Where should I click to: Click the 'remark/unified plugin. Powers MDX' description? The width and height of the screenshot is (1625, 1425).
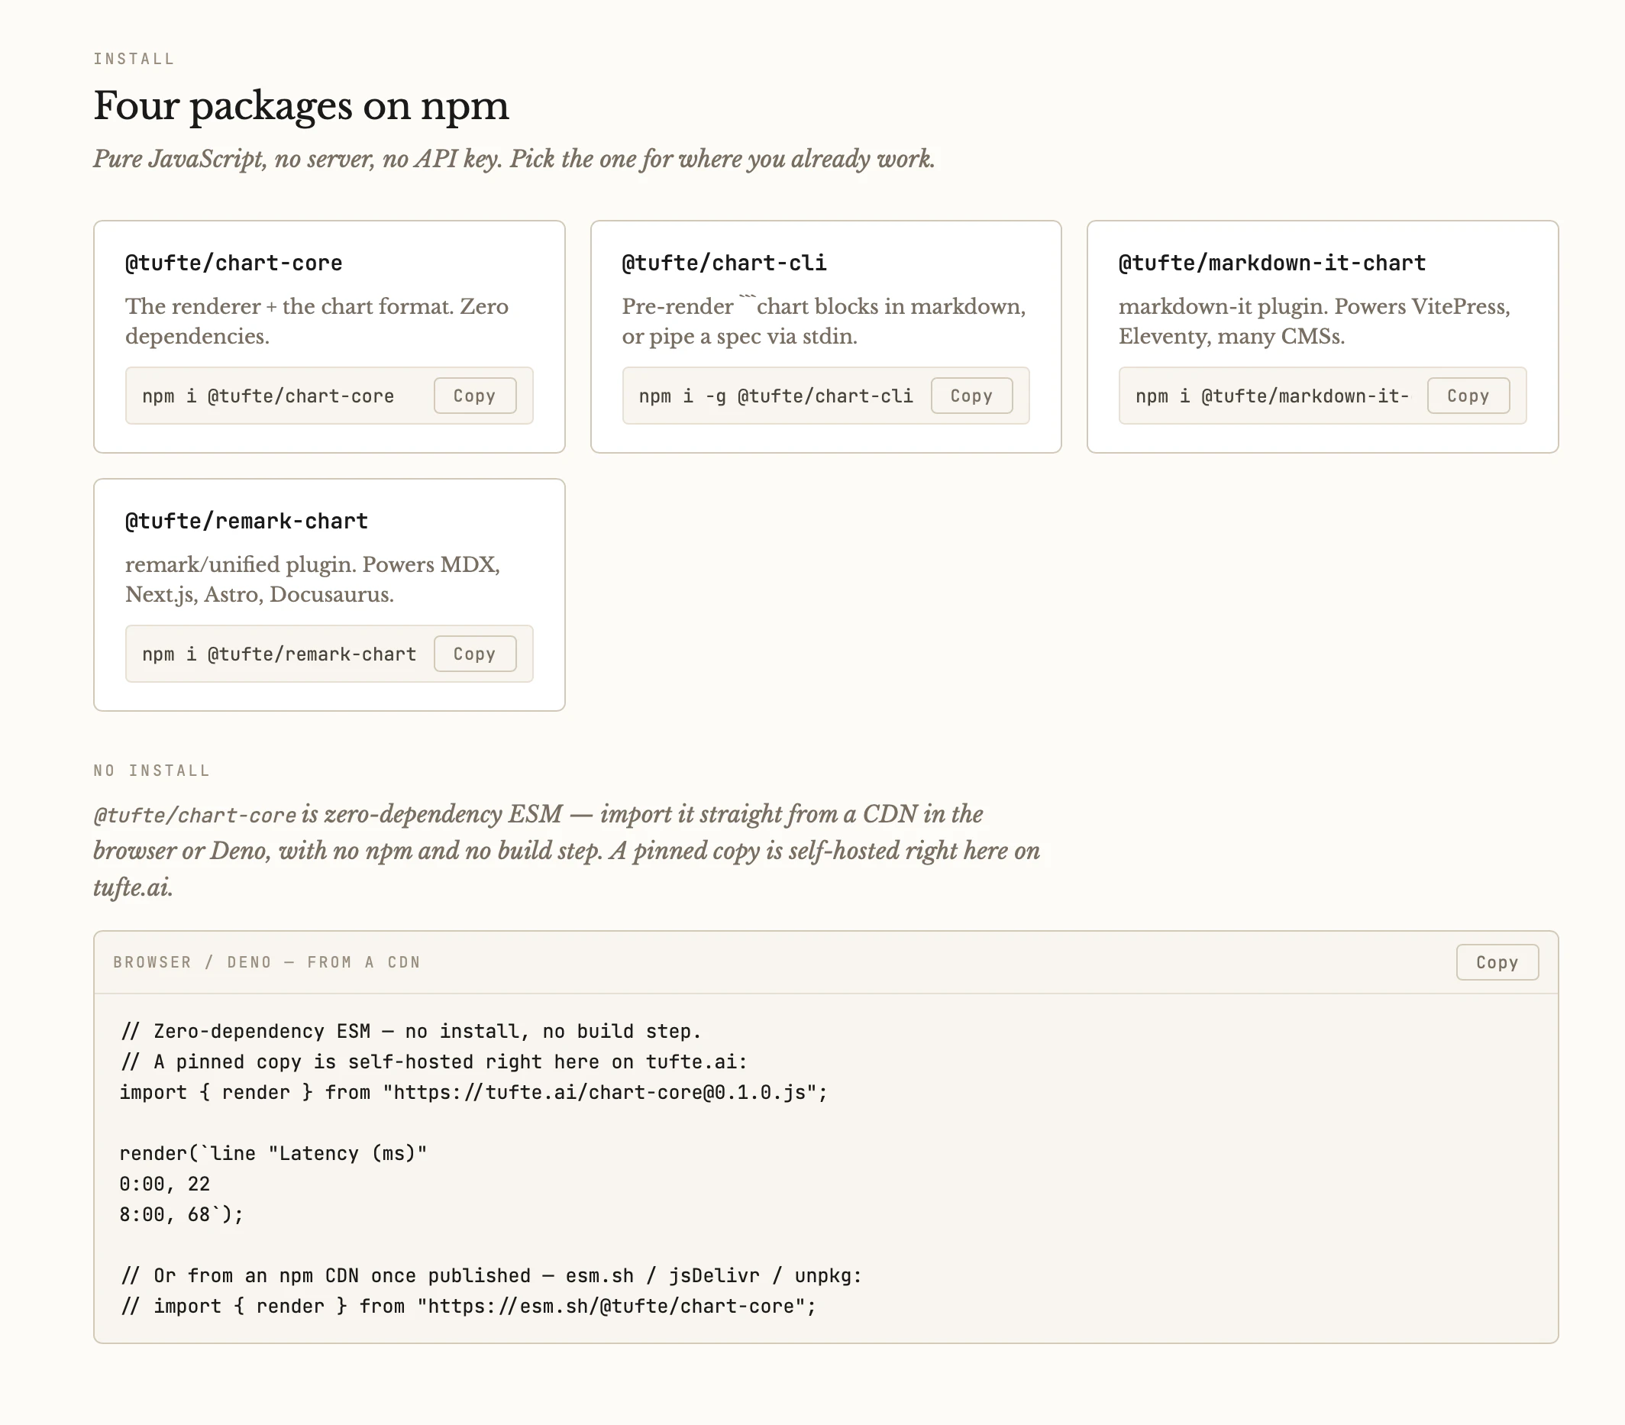(312, 579)
